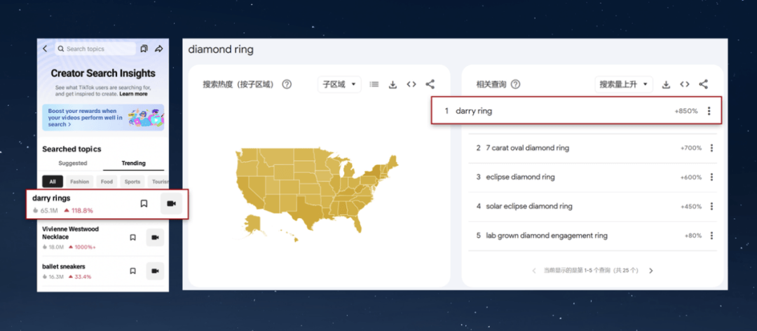Open the 子区域 dropdown
This screenshot has width=757, height=331.
point(339,84)
